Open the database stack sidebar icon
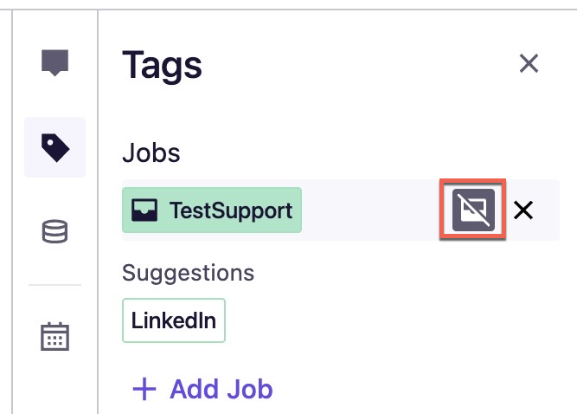This screenshot has height=414, width=577. (x=54, y=231)
